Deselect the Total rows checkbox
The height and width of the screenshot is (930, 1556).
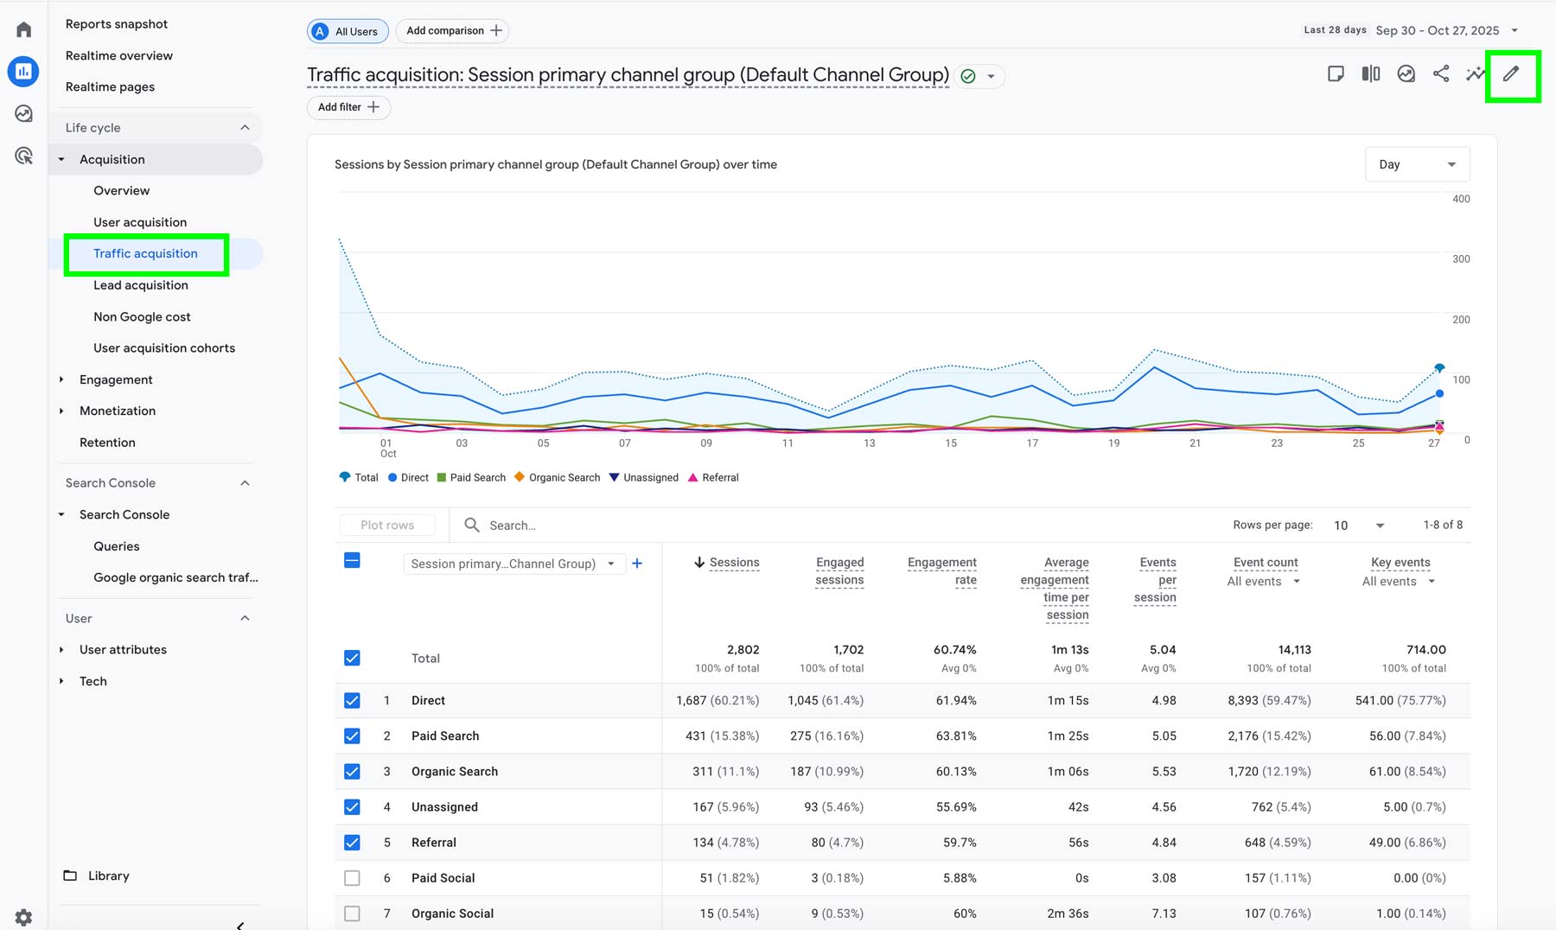click(352, 658)
